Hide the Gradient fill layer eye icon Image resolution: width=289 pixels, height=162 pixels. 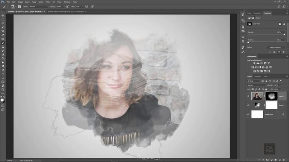[x=248, y=105]
